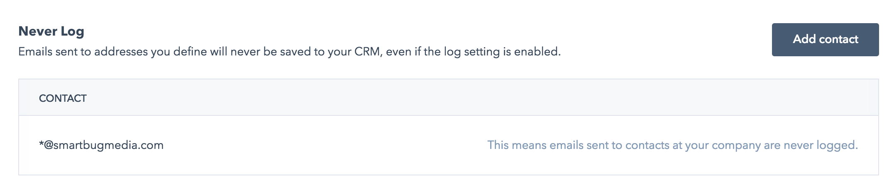Click the Never Log description sentence
Image resolution: width=894 pixels, height=187 pixels.
[x=290, y=52]
